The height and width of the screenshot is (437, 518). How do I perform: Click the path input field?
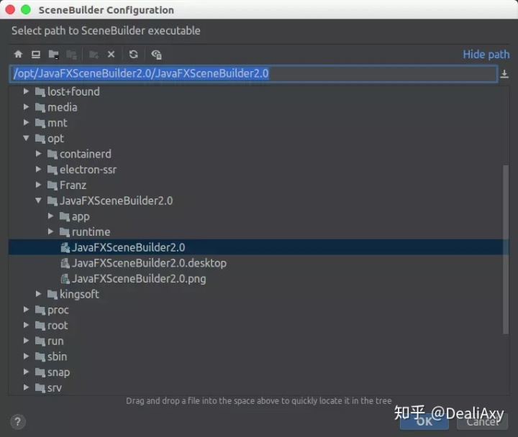click(253, 73)
